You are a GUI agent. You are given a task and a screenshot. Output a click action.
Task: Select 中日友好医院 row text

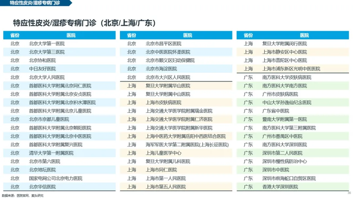[x=42, y=69]
